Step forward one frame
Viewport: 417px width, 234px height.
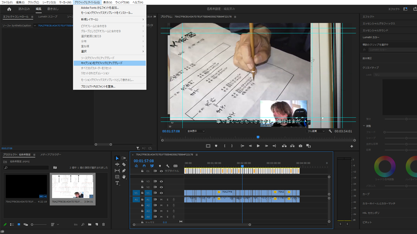click(266, 146)
